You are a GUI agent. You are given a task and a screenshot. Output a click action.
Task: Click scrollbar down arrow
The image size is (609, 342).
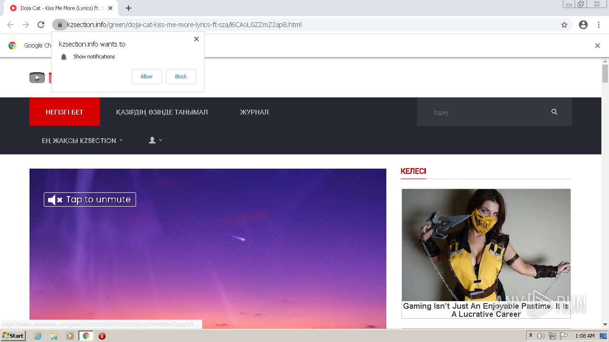tap(605, 325)
